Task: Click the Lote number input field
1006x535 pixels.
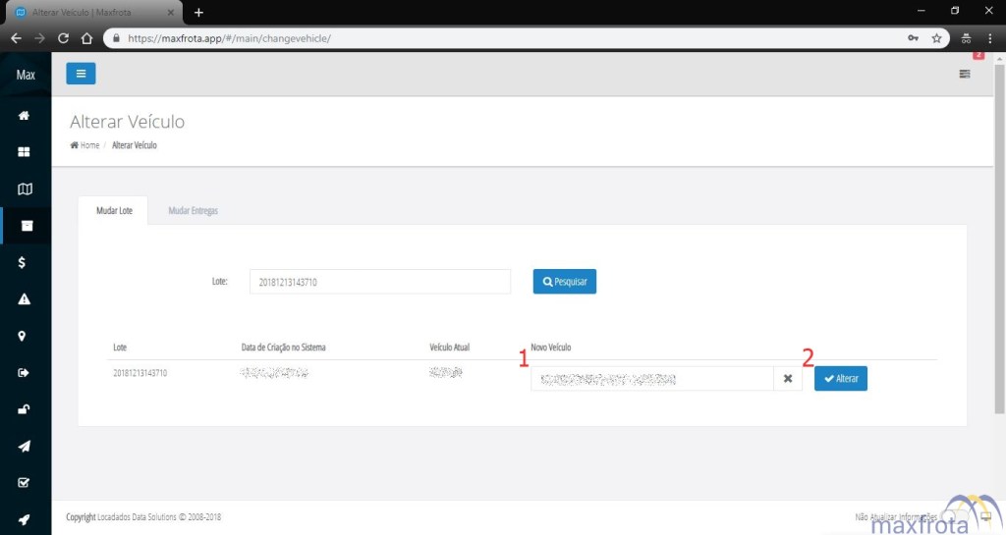Action: tap(379, 282)
